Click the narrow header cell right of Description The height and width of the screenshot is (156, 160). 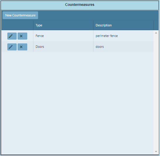tap(156, 25)
